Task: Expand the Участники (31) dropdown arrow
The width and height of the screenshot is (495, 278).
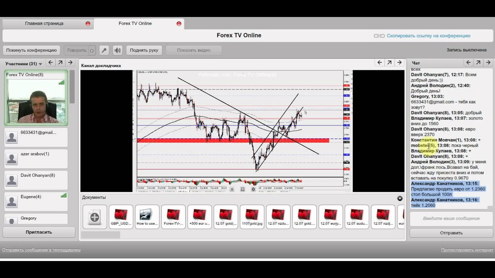Action: (41, 64)
